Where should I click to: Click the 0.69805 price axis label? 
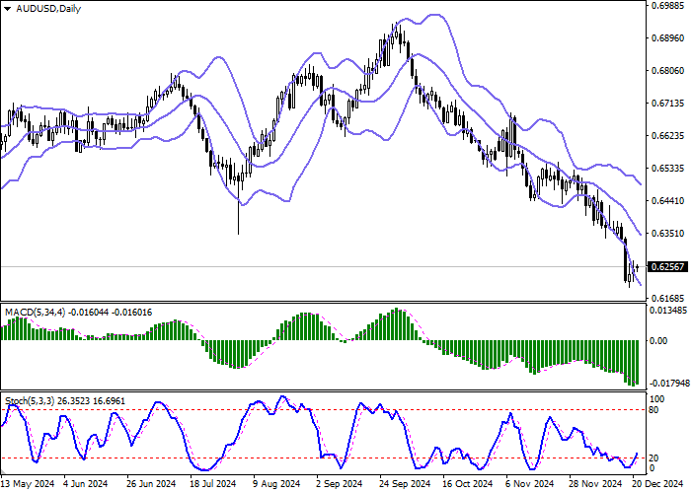(668, 6)
